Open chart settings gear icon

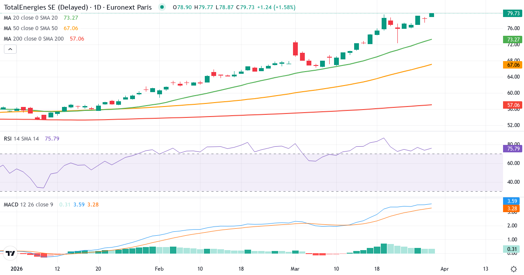click(x=514, y=269)
